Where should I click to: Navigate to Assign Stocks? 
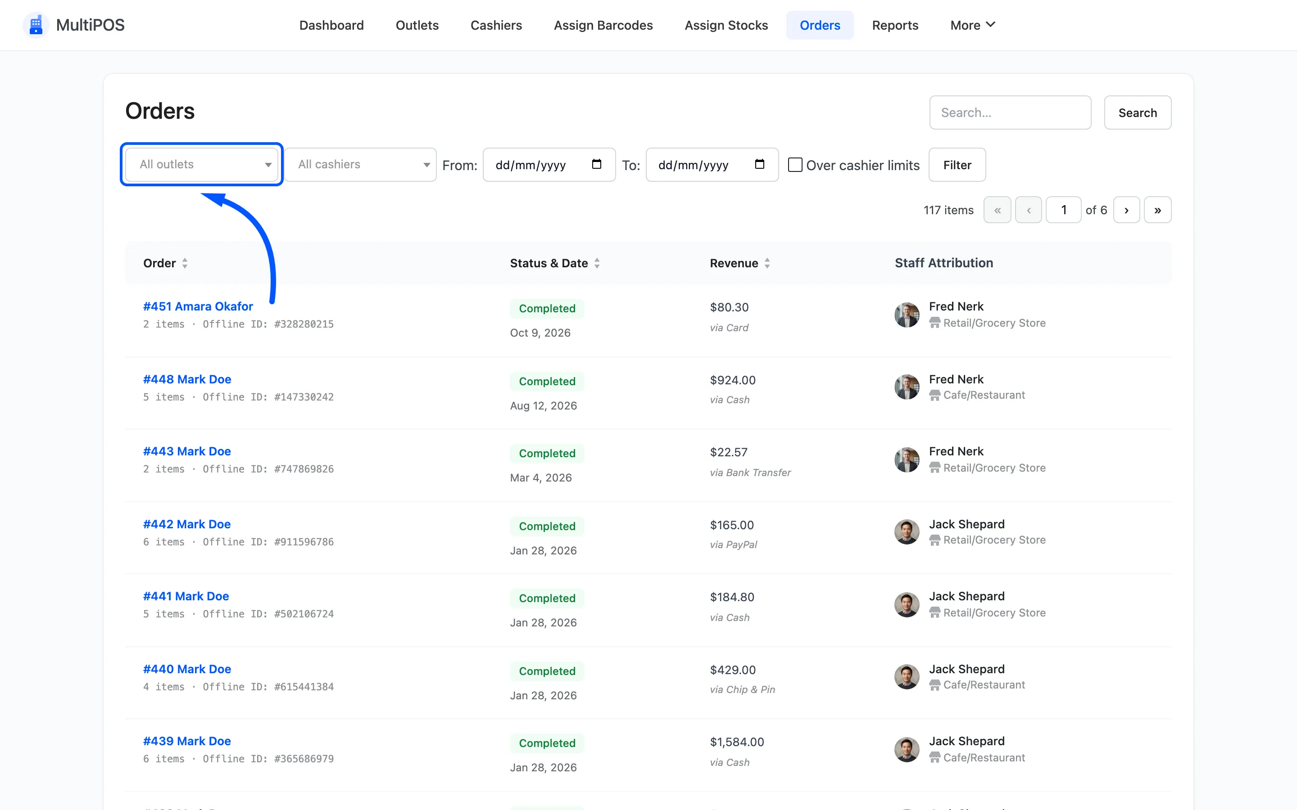tap(726, 25)
